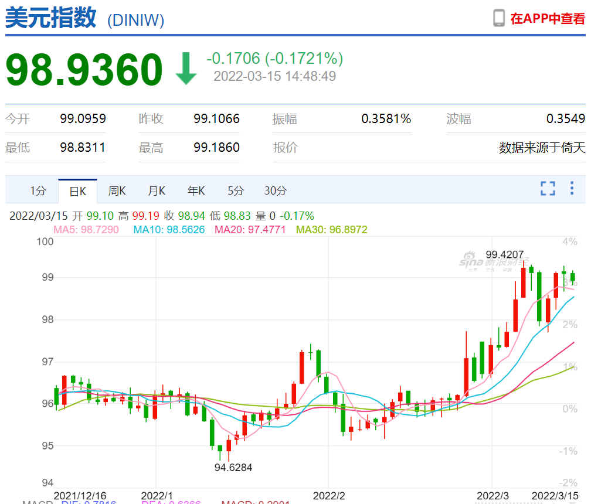
Task: Click the MA5 moving average legend
Action: pos(86,229)
